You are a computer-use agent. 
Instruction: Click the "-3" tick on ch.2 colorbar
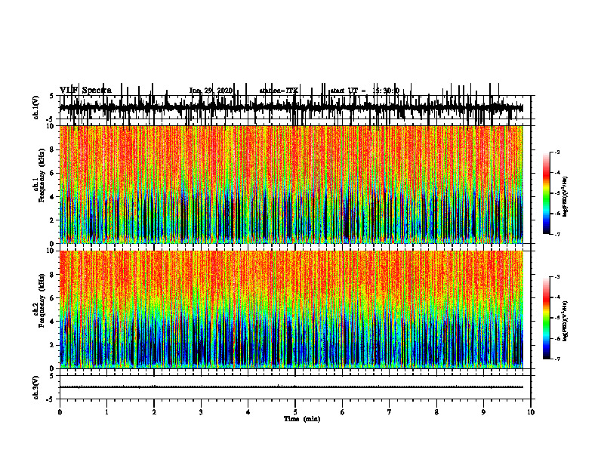[557, 277]
